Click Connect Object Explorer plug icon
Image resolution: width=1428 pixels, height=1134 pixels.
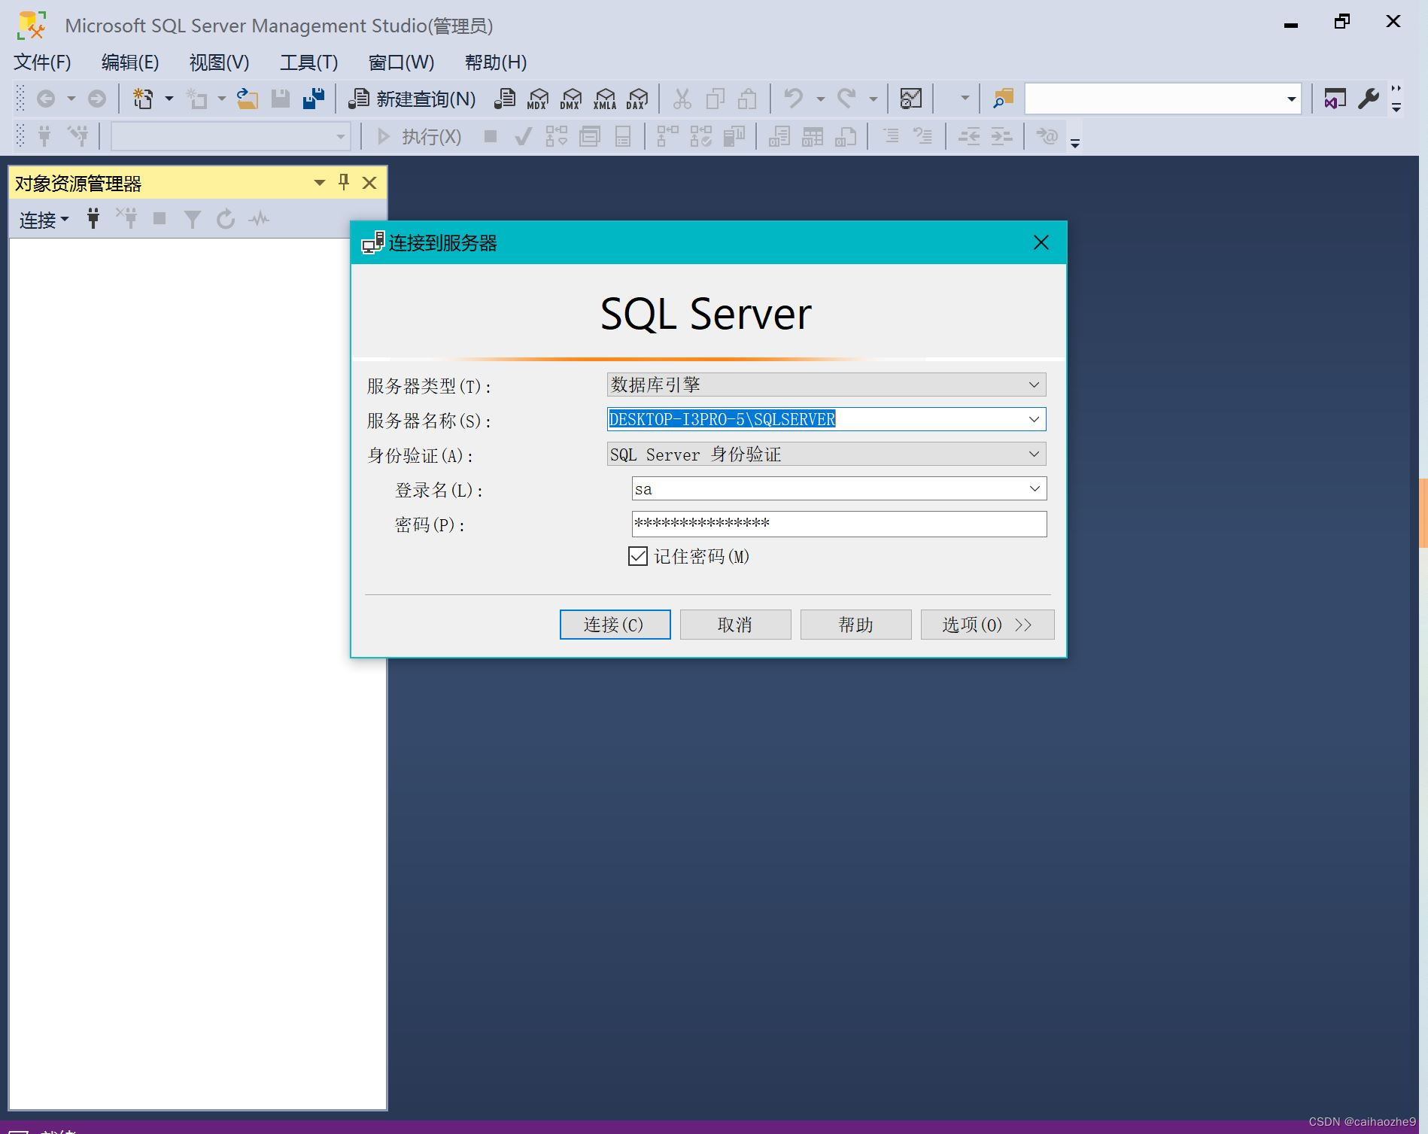(93, 219)
